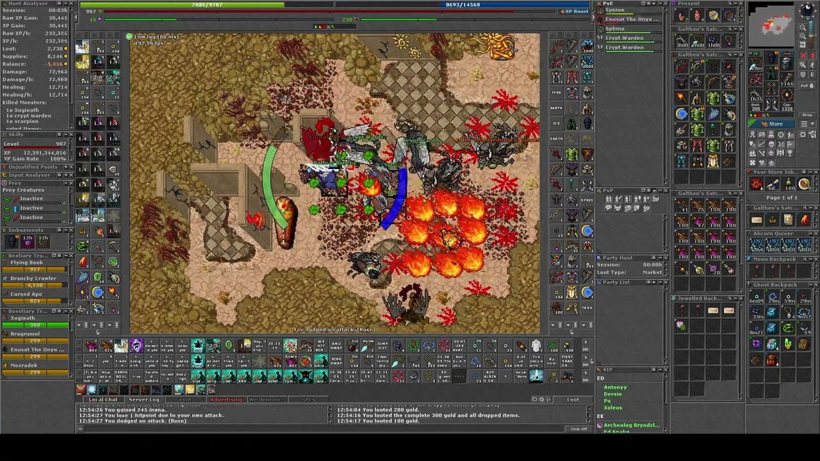
Task: Click the skull icon in sidebar buttons
Action: [771, 143]
